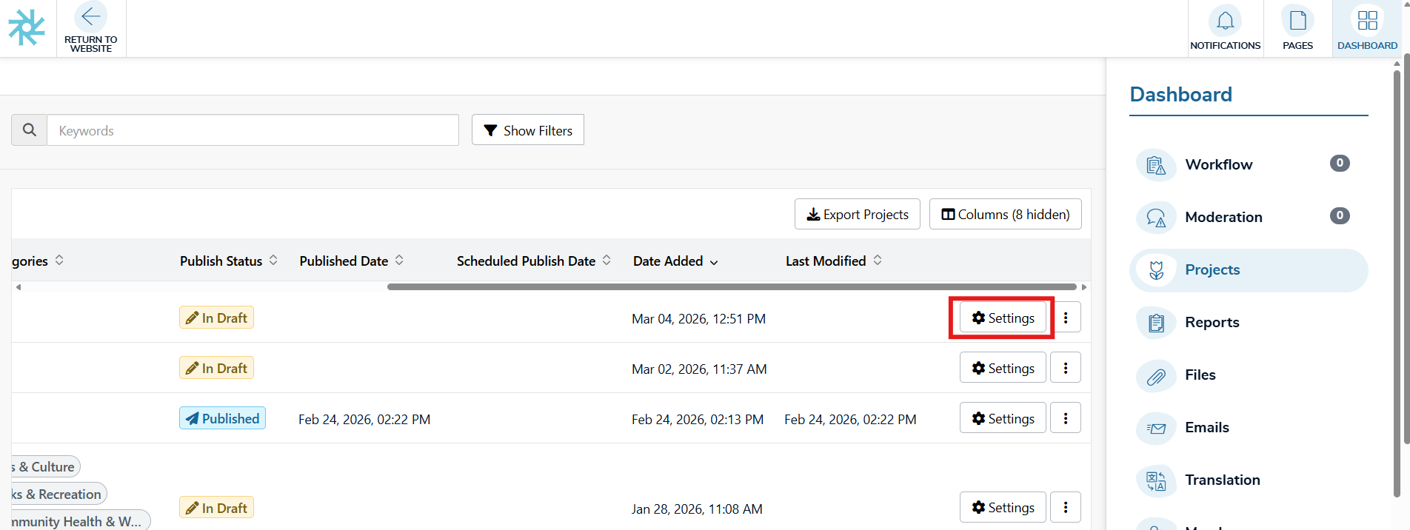Click the Return to Website arrow icon

[x=90, y=17]
